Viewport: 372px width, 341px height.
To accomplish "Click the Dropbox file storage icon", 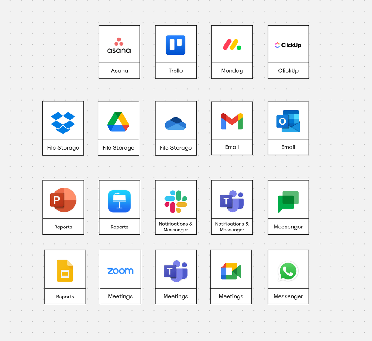I will click(x=63, y=123).
